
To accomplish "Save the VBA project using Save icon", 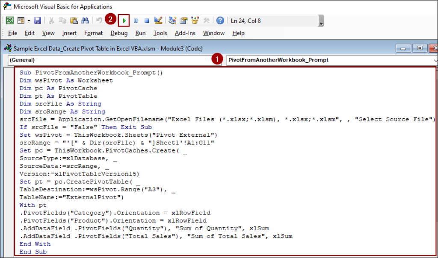I will (38, 20).
